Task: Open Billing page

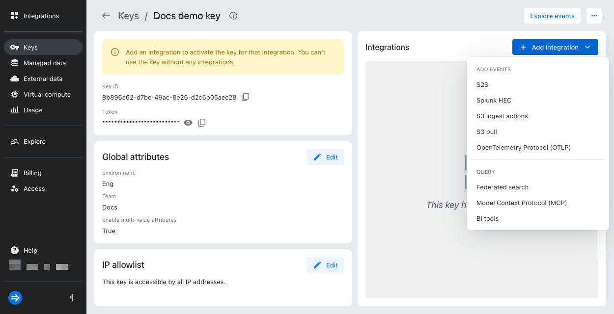Action: tap(43, 173)
